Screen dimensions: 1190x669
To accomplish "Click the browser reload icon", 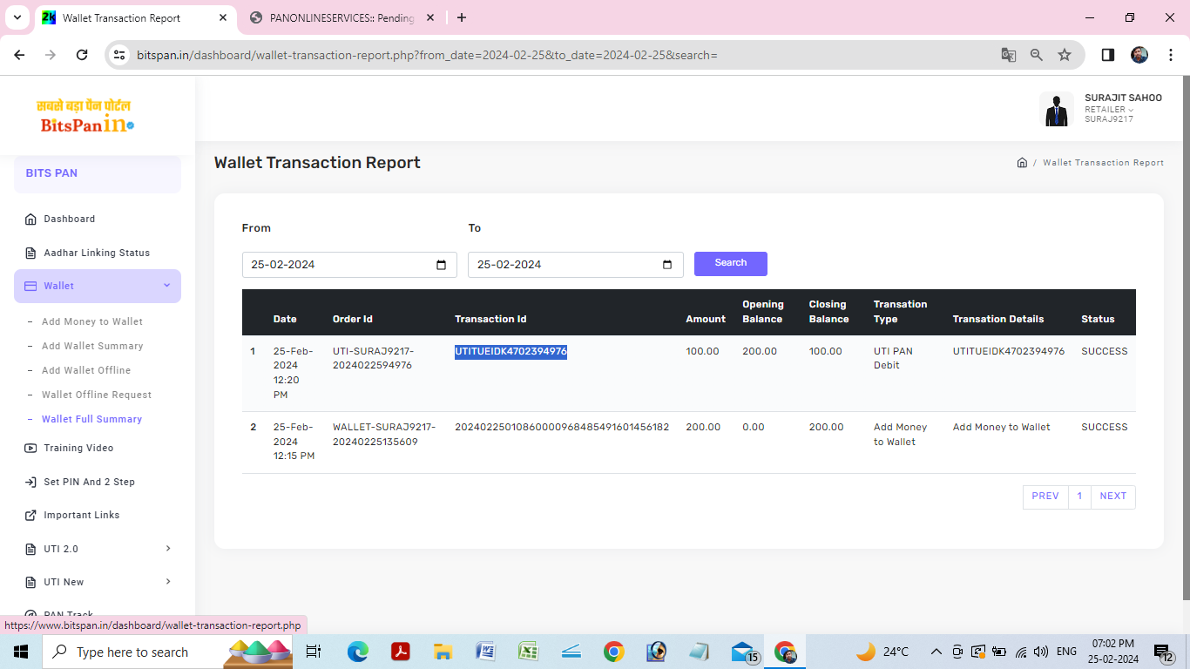I will coord(82,55).
